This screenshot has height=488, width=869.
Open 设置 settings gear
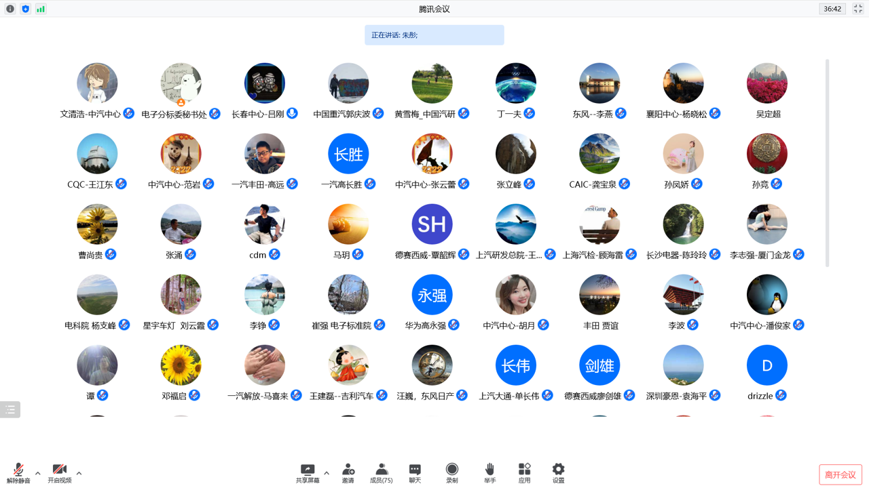click(x=558, y=473)
